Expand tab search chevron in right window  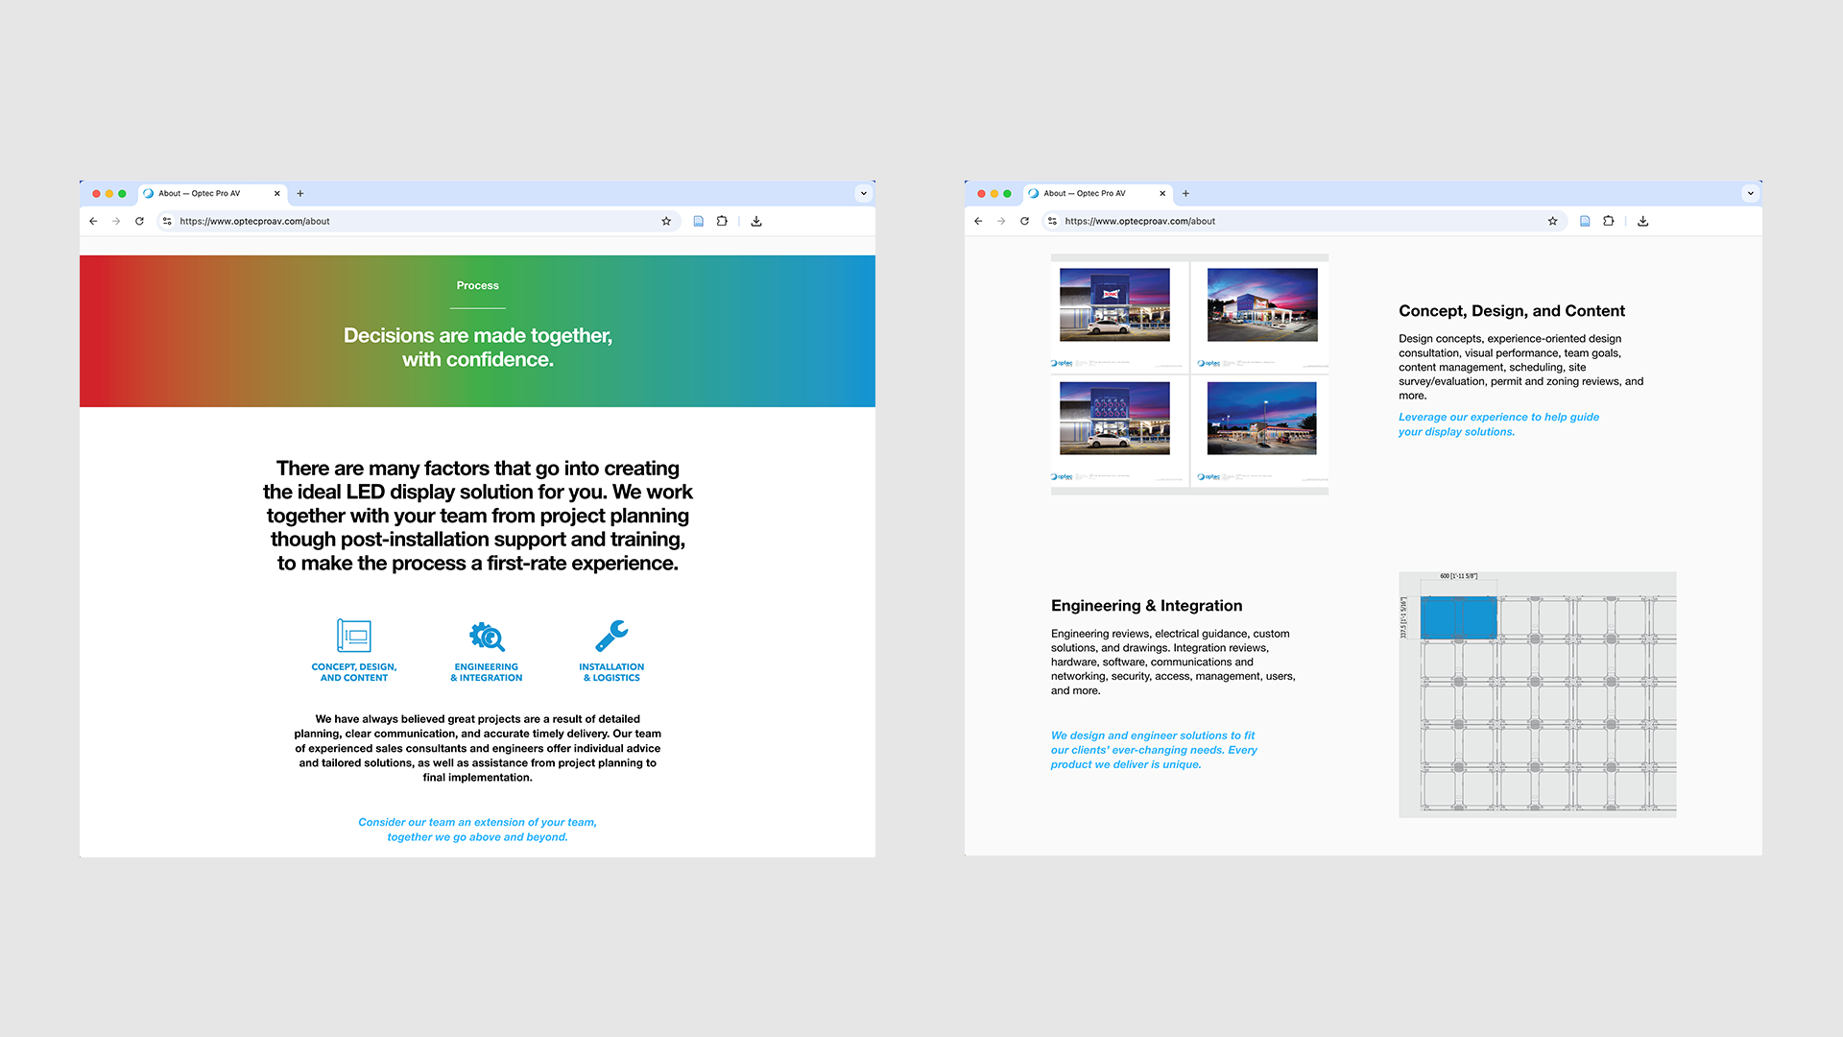1751,193
